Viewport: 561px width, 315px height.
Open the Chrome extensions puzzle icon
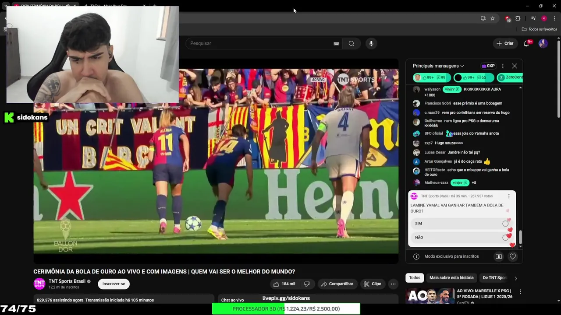(518, 18)
